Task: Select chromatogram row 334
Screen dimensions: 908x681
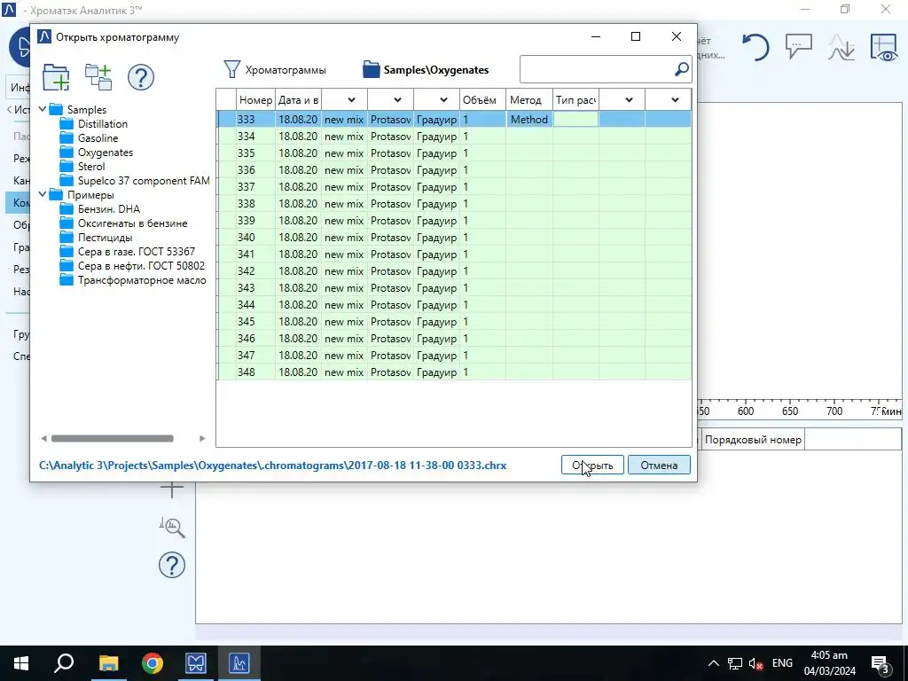Action: point(454,136)
